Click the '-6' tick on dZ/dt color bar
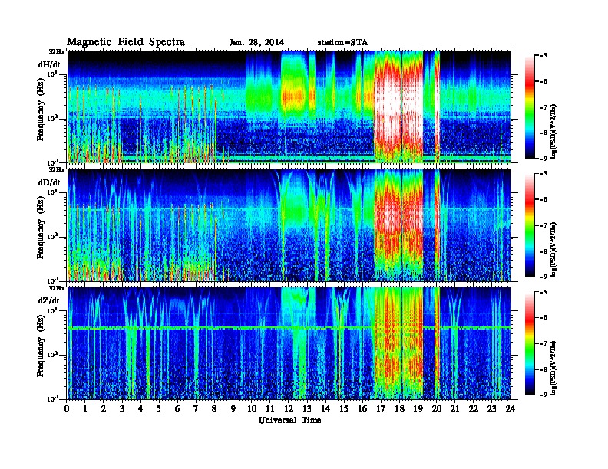 (544, 318)
